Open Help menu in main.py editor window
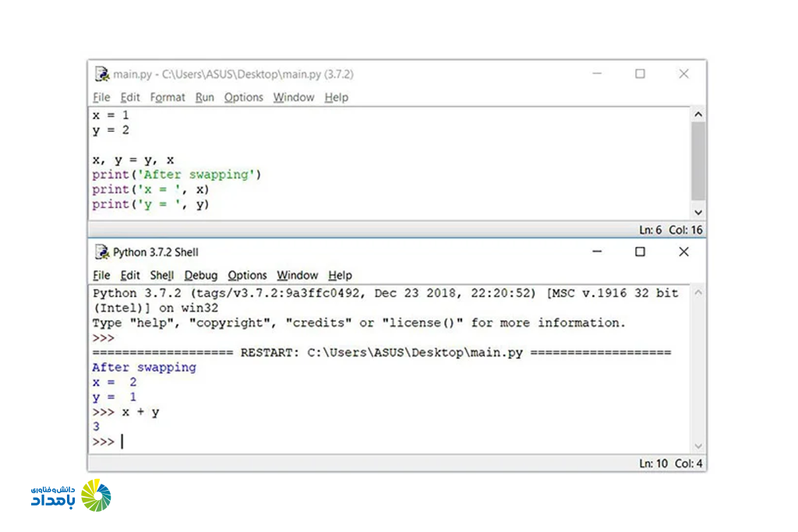Viewport: 798px width, 532px height. [x=337, y=97]
